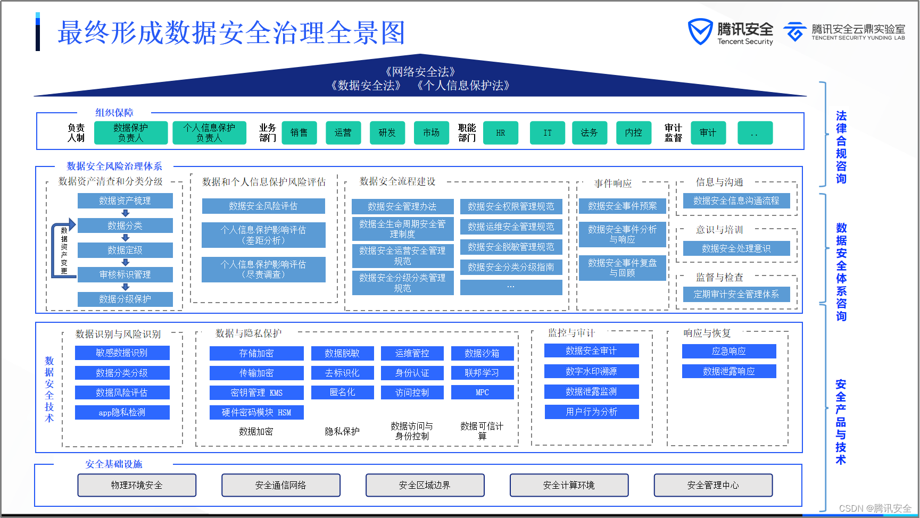This screenshot has width=920, height=518.
Task: Select app隐私检测 box
Action: click(122, 412)
